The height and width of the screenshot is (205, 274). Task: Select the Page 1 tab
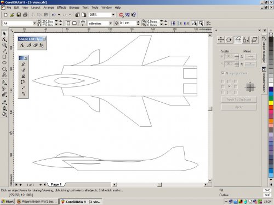[56, 184]
